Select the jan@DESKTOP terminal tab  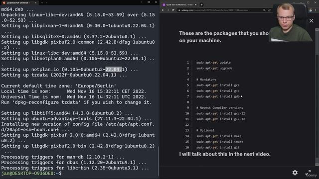tap(19, 2)
